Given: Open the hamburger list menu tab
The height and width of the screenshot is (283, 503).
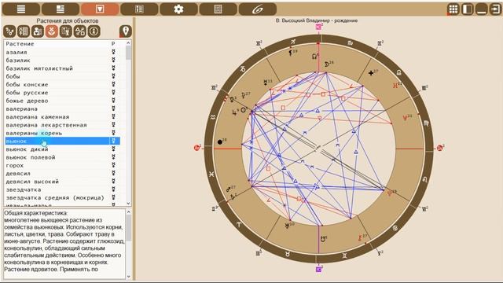Looking at the screenshot, I should (21, 9).
